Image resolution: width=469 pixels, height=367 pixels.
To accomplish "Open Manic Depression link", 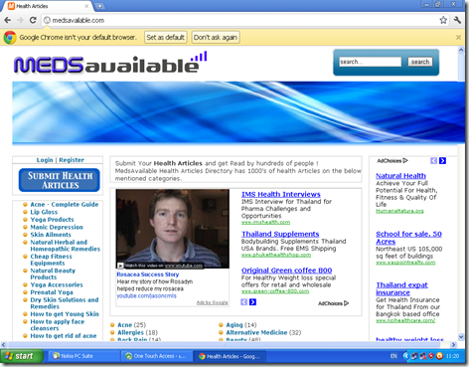I will point(57,227).
